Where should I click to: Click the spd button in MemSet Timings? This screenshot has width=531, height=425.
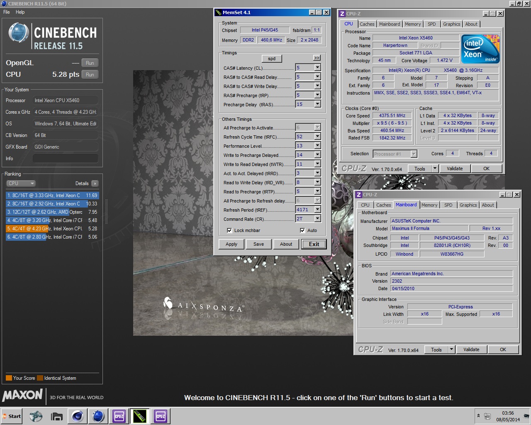click(272, 59)
